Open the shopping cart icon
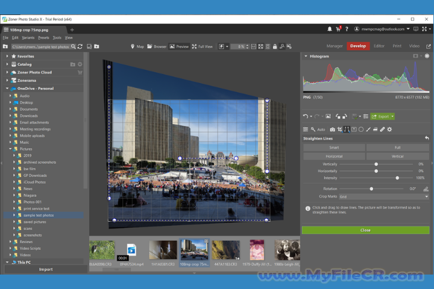 click(338, 29)
